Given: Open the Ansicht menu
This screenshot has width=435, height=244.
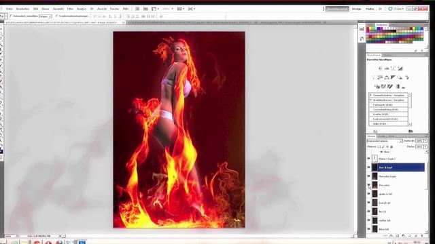Looking at the screenshot, I should (102, 9).
